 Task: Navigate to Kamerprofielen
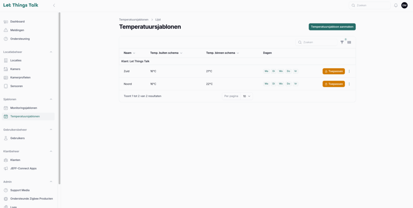[x=20, y=77]
